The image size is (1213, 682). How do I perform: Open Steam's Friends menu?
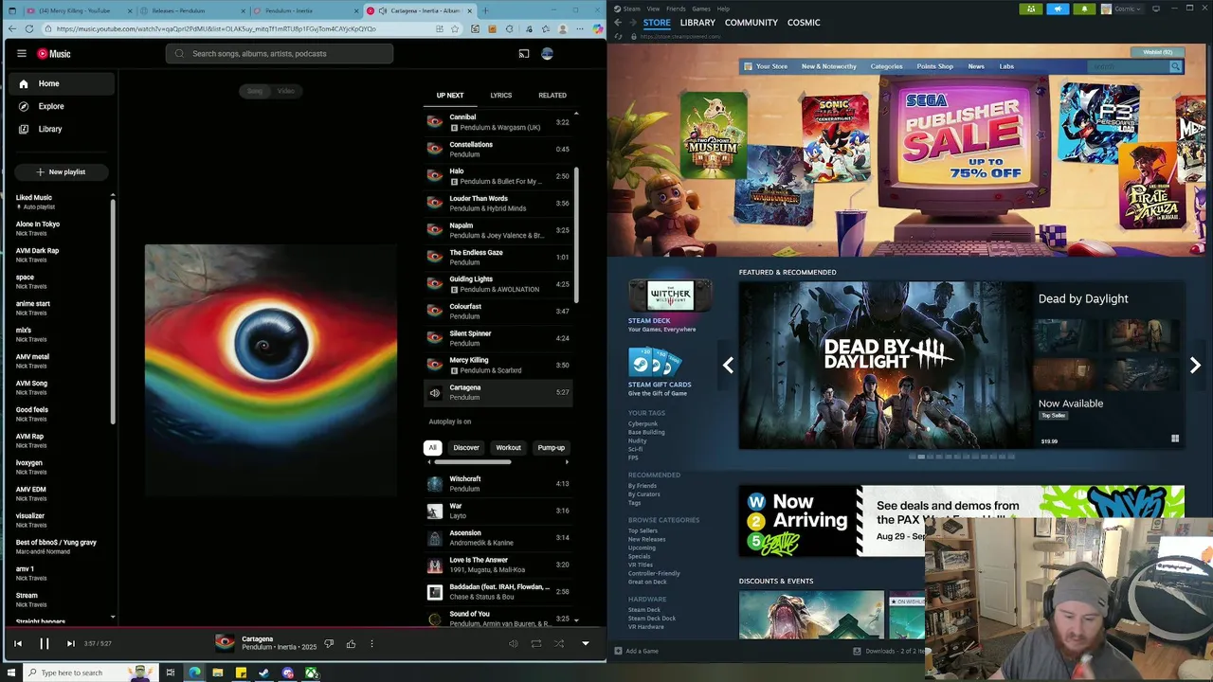tap(676, 9)
